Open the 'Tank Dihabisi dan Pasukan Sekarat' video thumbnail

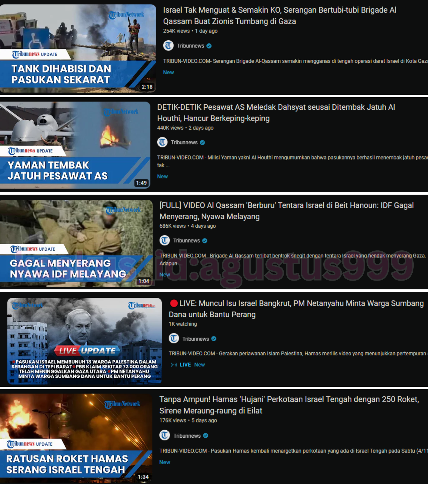(x=78, y=48)
